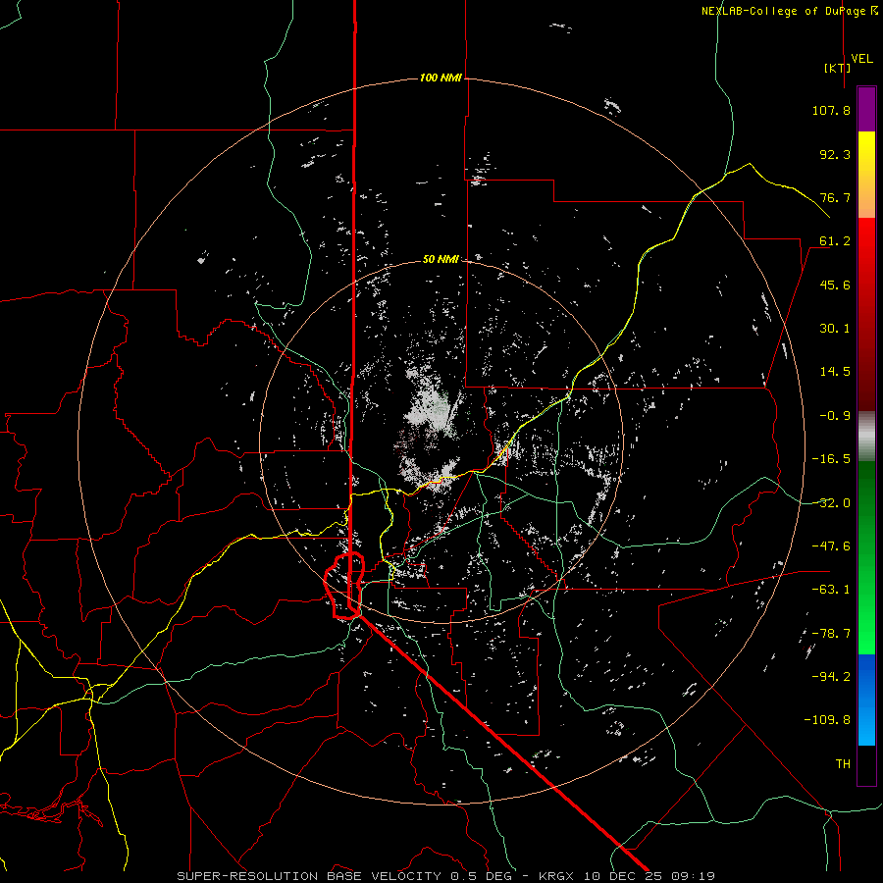Image resolution: width=883 pixels, height=883 pixels.
Task: Click the 100 NMI range ring label
Action: pos(441,78)
